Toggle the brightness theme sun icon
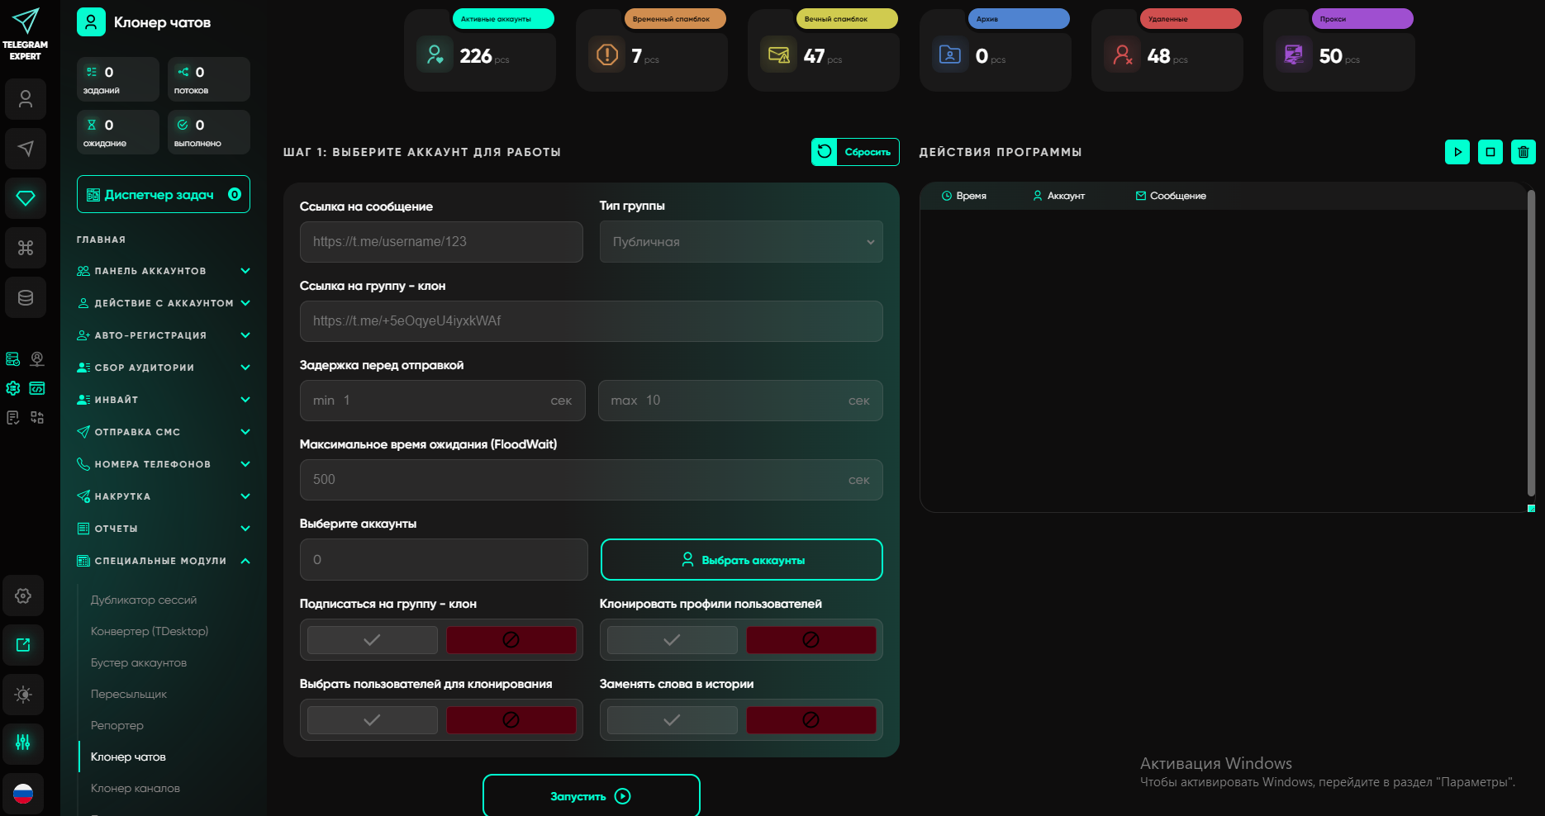The width and height of the screenshot is (1545, 816). pos(23,695)
